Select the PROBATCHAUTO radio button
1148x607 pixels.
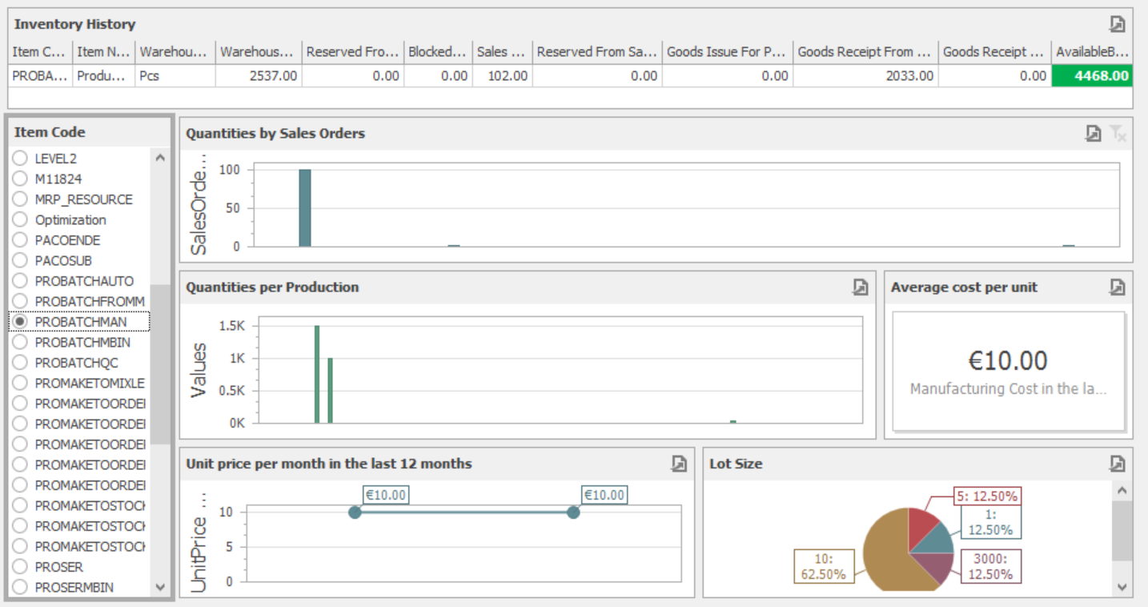(20, 281)
